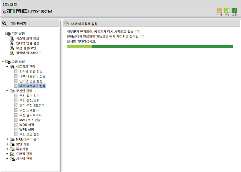Click the 고급 설정 folder icon

(x=8, y=62)
